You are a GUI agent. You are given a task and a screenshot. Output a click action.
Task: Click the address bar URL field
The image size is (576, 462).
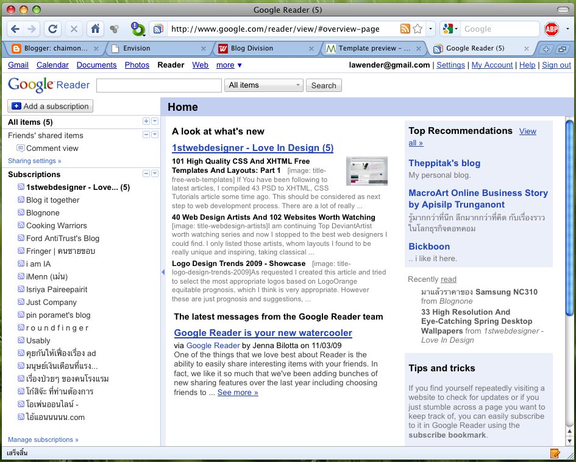pos(283,29)
